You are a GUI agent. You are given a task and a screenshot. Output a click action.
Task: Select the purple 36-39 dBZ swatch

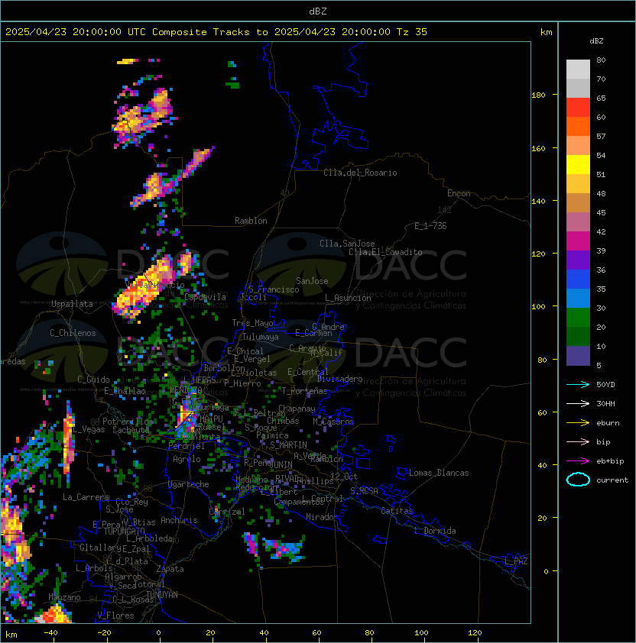pyautogui.click(x=578, y=260)
